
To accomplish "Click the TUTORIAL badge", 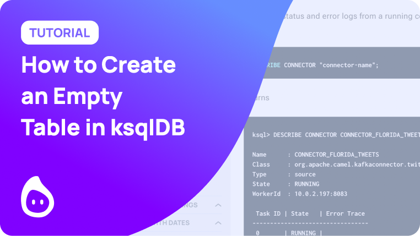I will (x=60, y=32).
